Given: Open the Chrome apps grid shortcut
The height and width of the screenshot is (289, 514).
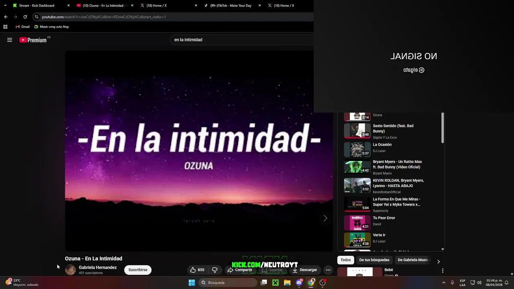Looking at the screenshot, I should point(5,27).
